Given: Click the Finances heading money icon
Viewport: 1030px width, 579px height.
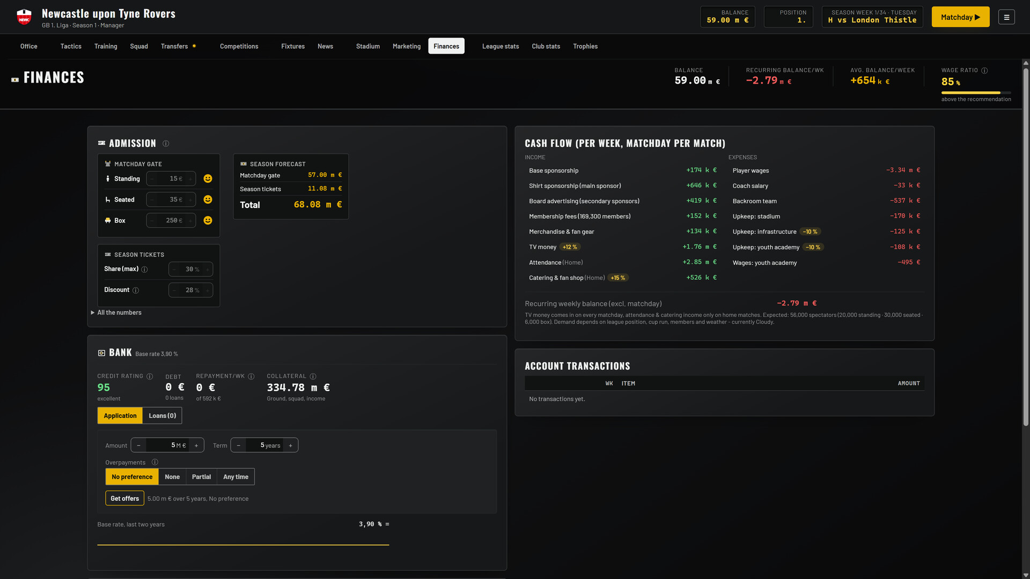Looking at the screenshot, I should click(x=15, y=80).
